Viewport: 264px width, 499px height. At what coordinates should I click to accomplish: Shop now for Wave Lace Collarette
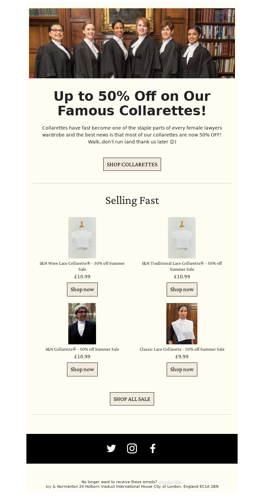point(82,289)
